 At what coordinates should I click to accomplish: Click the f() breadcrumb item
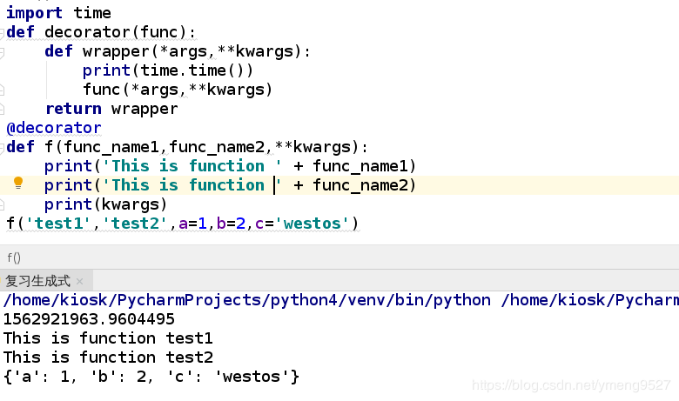[x=14, y=258]
